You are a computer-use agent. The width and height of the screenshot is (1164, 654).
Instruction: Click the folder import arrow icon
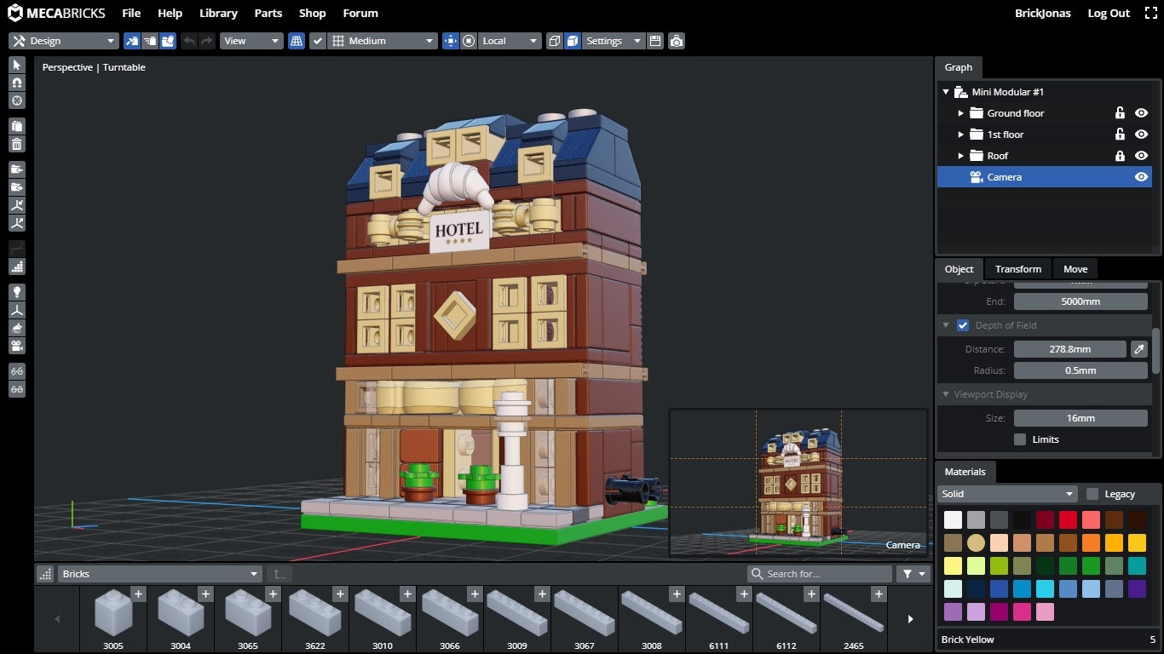[16, 169]
